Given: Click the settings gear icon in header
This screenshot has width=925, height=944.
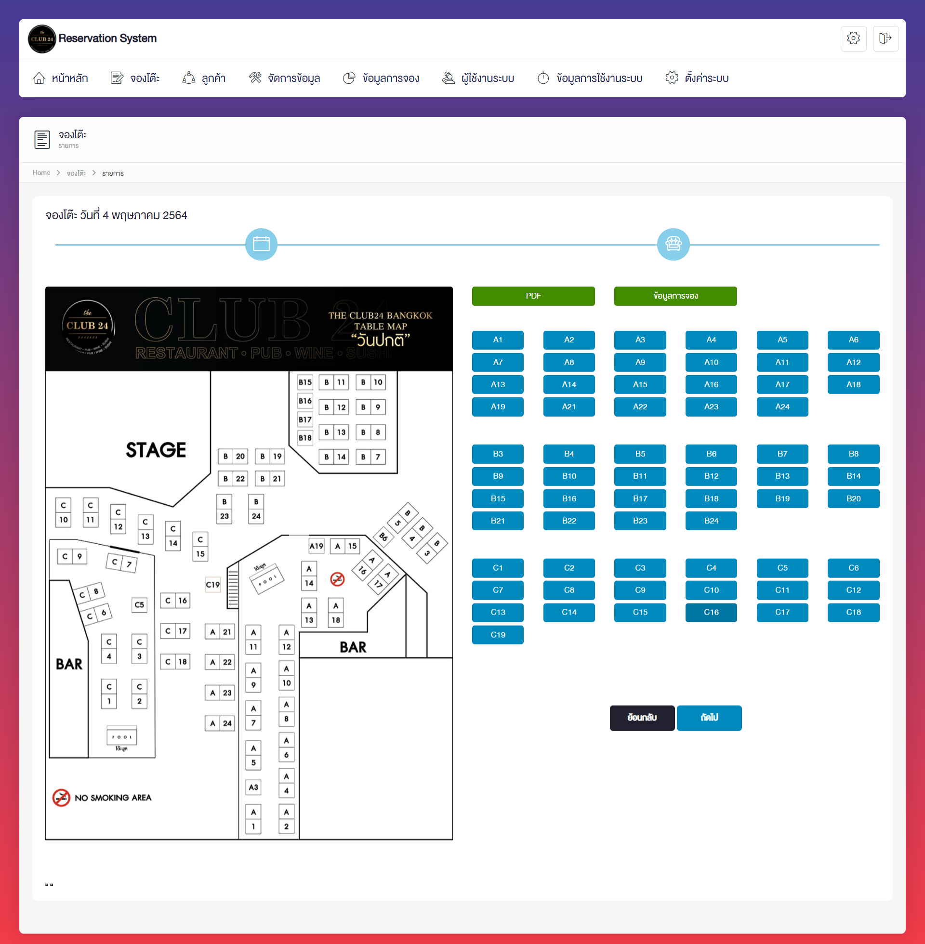Looking at the screenshot, I should (x=853, y=39).
